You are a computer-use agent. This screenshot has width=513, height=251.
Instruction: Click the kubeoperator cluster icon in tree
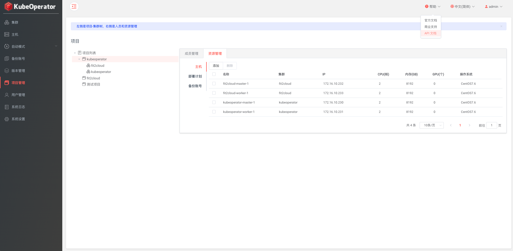click(x=88, y=72)
